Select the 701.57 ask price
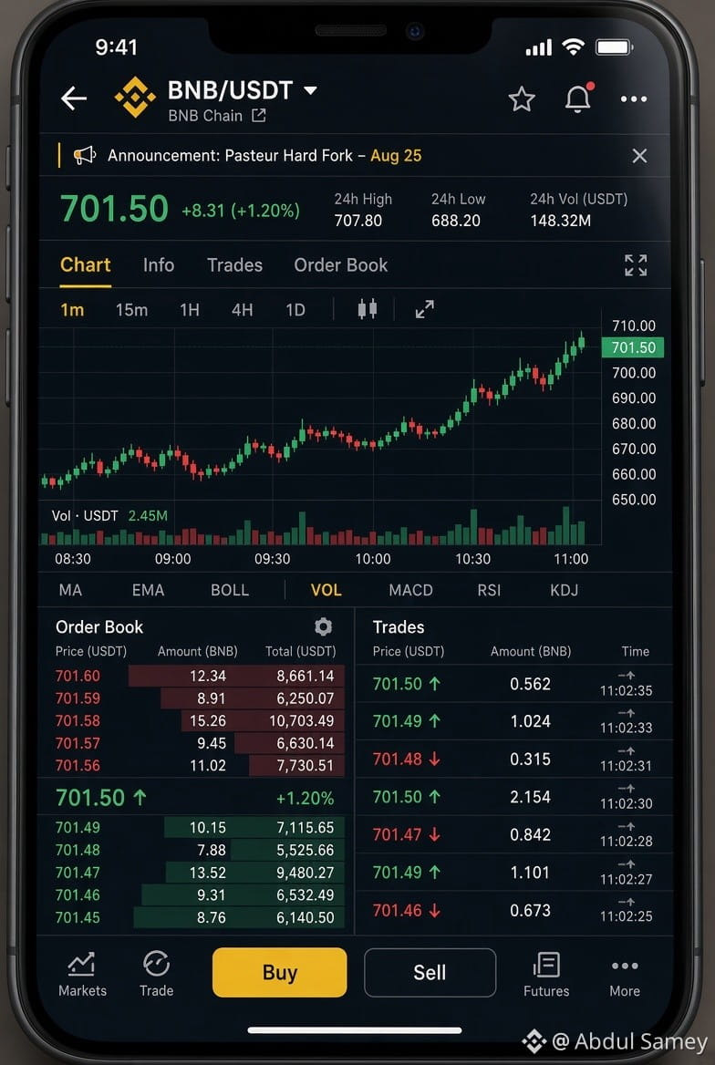Screen dimensions: 715x1065 [78, 743]
